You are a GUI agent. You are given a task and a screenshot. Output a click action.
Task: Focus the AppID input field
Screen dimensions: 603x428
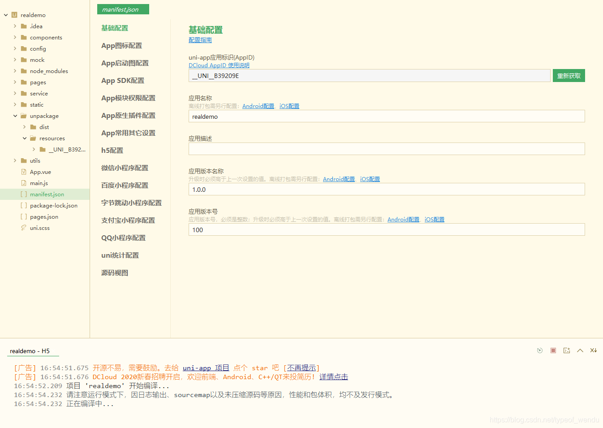(370, 76)
